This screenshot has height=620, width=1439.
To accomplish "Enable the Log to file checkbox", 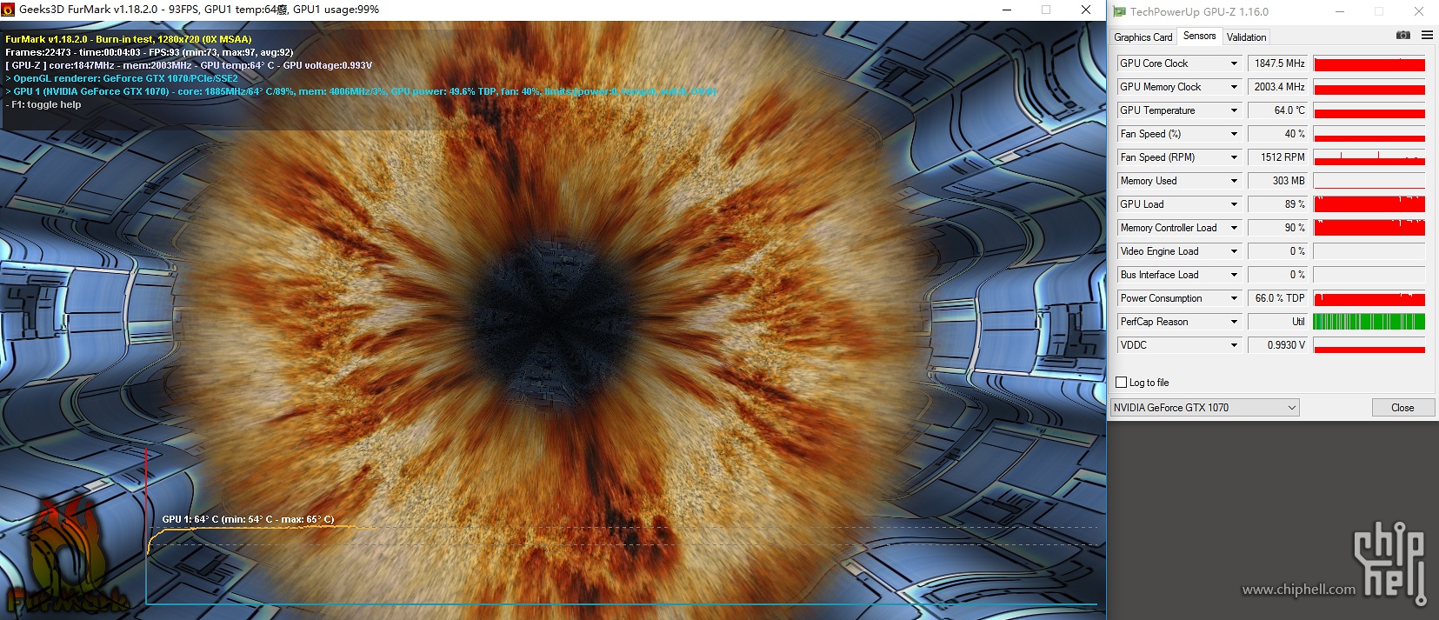I will coord(1122,383).
